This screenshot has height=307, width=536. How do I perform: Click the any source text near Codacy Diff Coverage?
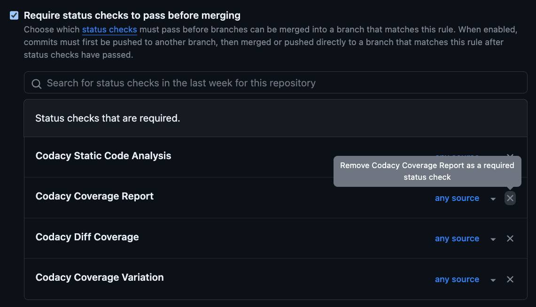coord(457,238)
